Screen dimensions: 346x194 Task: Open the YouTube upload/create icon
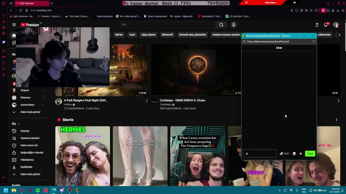click(317, 25)
